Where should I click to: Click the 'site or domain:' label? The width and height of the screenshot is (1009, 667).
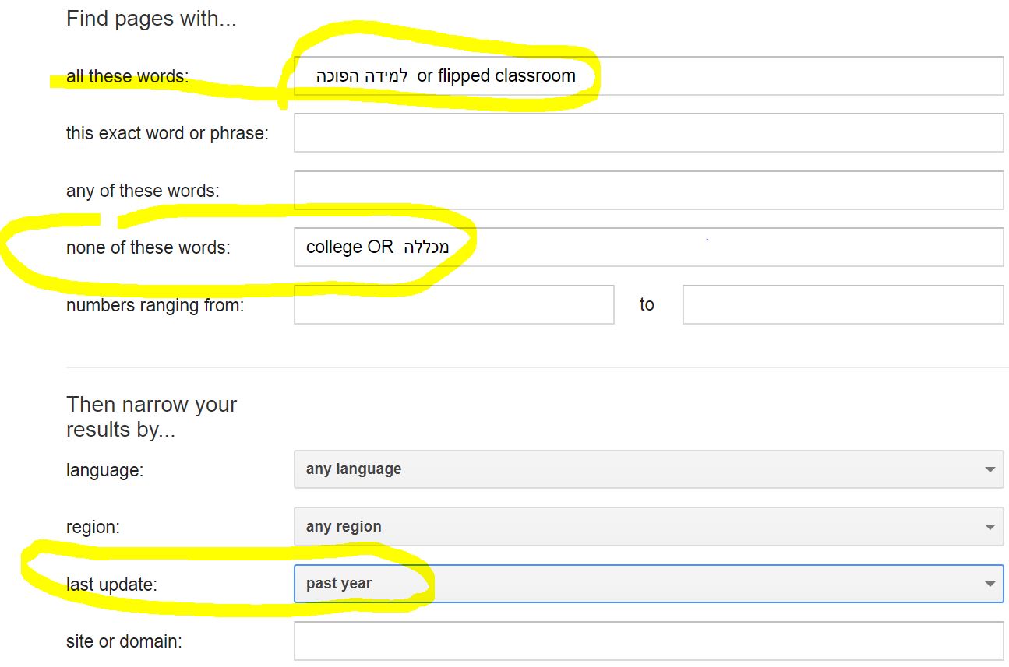tap(124, 642)
